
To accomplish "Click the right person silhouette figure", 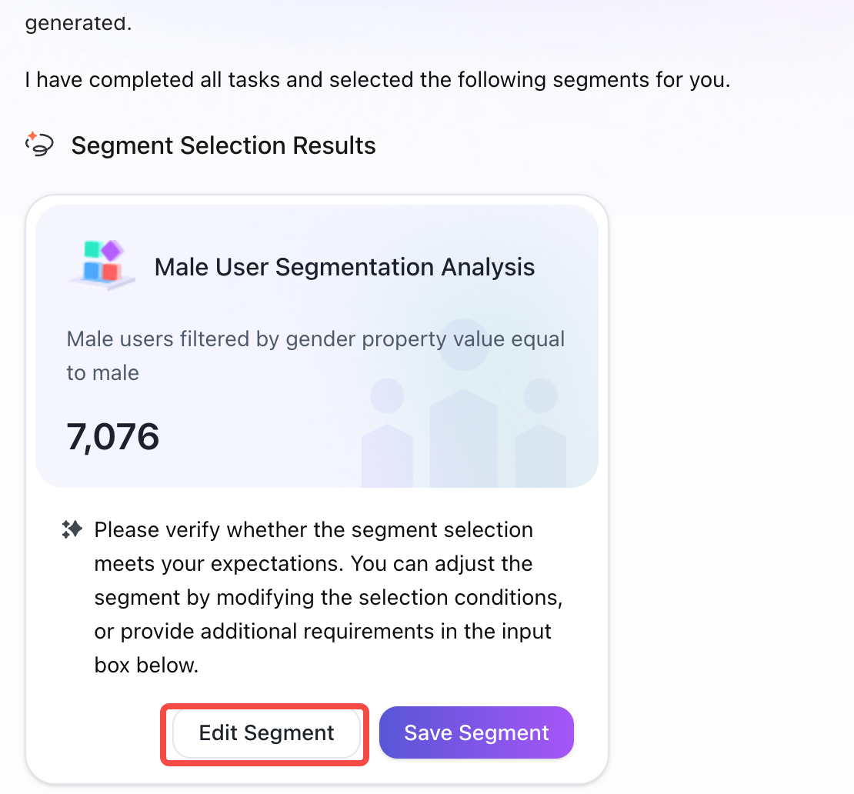I will [541, 433].
